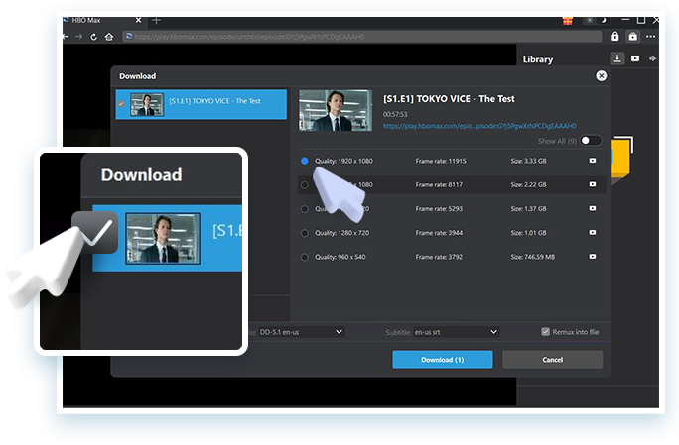Select Quality 1920 x 1080 at 3.33 GB
The height and width of the screenshot is (445, 679).
click(x=305, y=161)
